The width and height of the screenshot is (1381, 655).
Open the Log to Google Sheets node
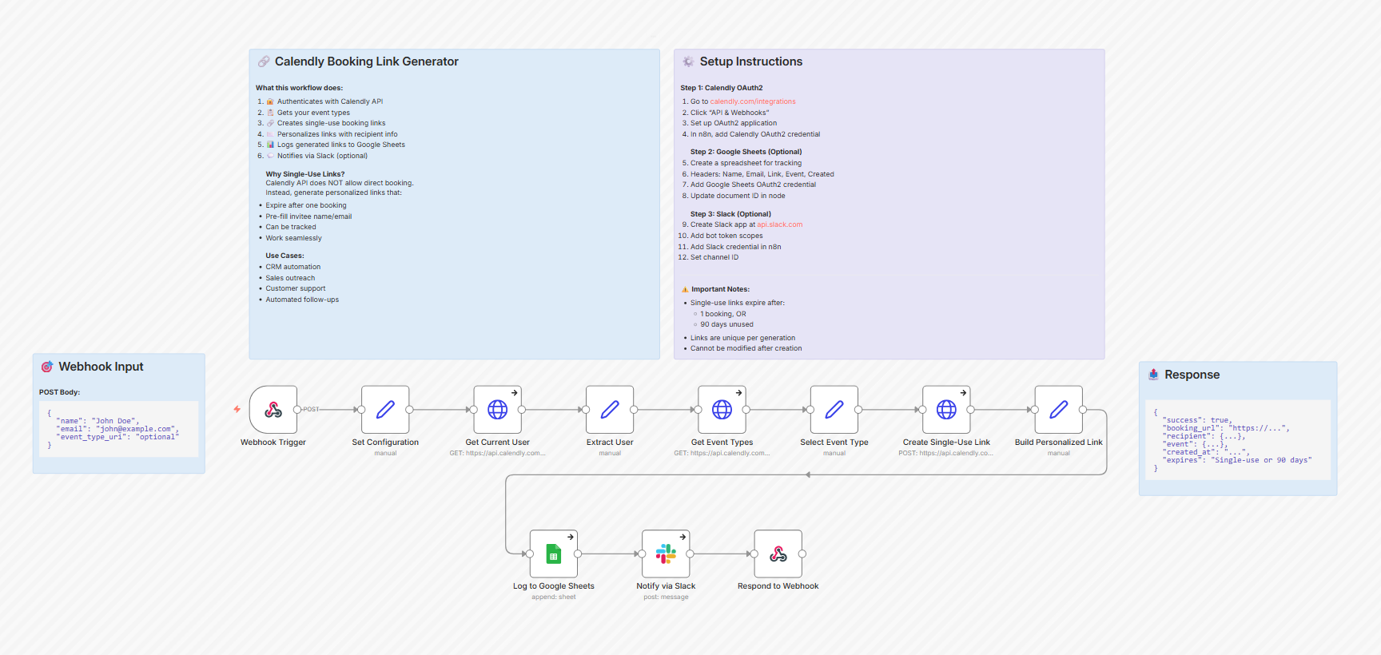click(554, 554)
